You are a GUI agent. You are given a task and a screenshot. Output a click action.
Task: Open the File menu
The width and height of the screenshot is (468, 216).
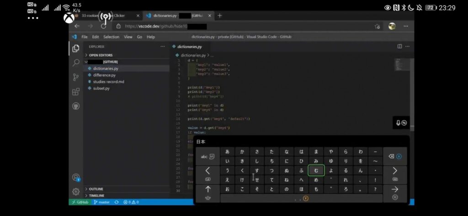85,37
